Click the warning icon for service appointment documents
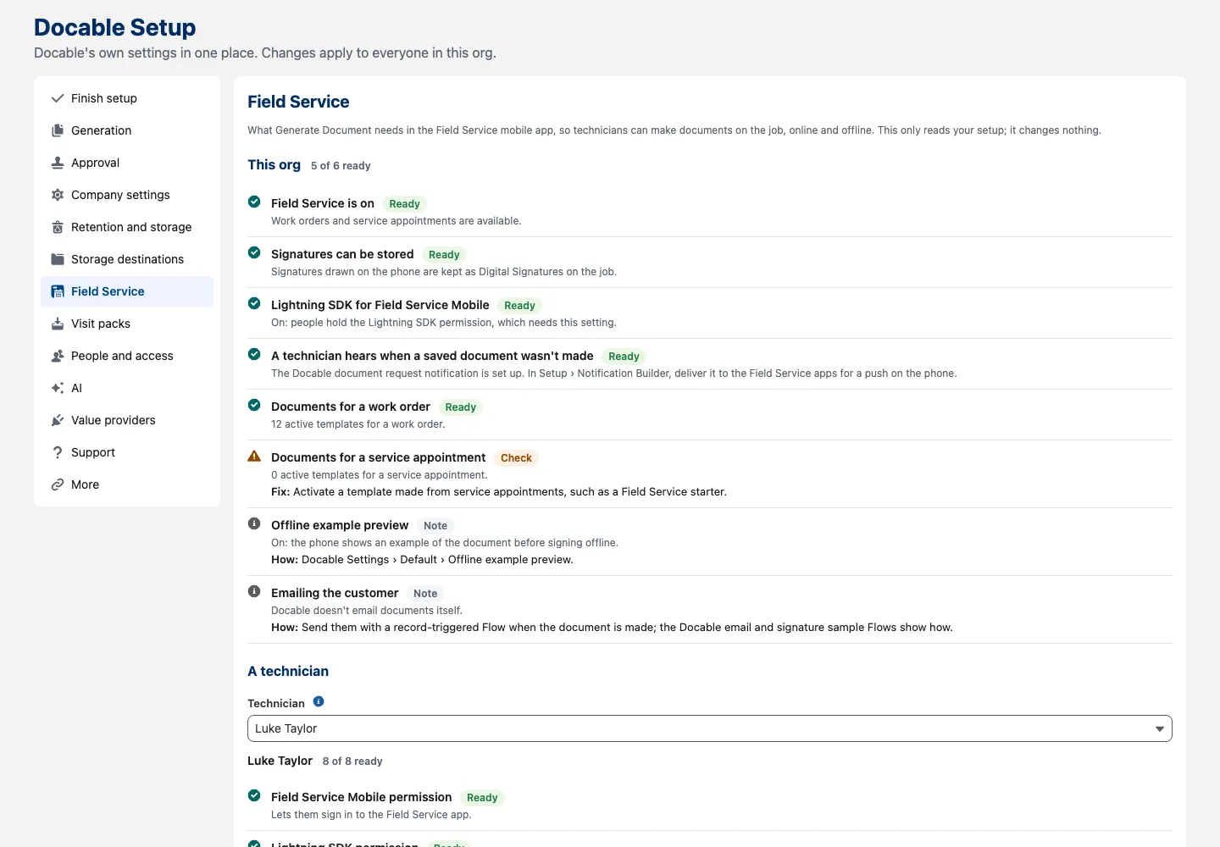The height and width of the screenshot is (847, 1220). (x=254, y=456)
